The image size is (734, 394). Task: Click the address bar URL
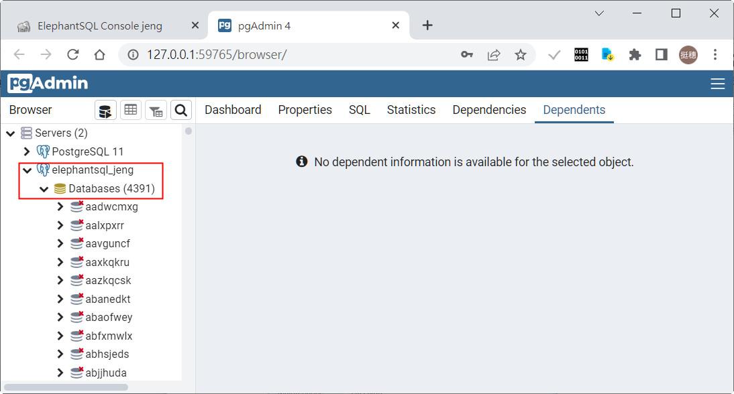[216, 55]
